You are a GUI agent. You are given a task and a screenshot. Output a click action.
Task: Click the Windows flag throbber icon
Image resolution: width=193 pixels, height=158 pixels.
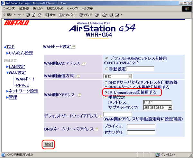[187, 9]
